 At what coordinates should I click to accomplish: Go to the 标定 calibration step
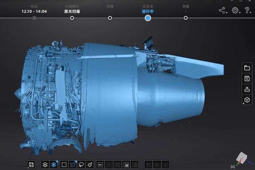(34, 18)
